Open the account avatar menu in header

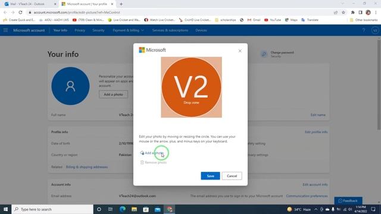click(375, 30)
